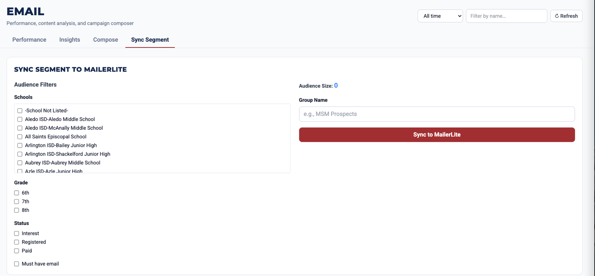The width and height of the screenshot is (595, 276).
Task: Open the Insights tab
Action: pos(70,40)
